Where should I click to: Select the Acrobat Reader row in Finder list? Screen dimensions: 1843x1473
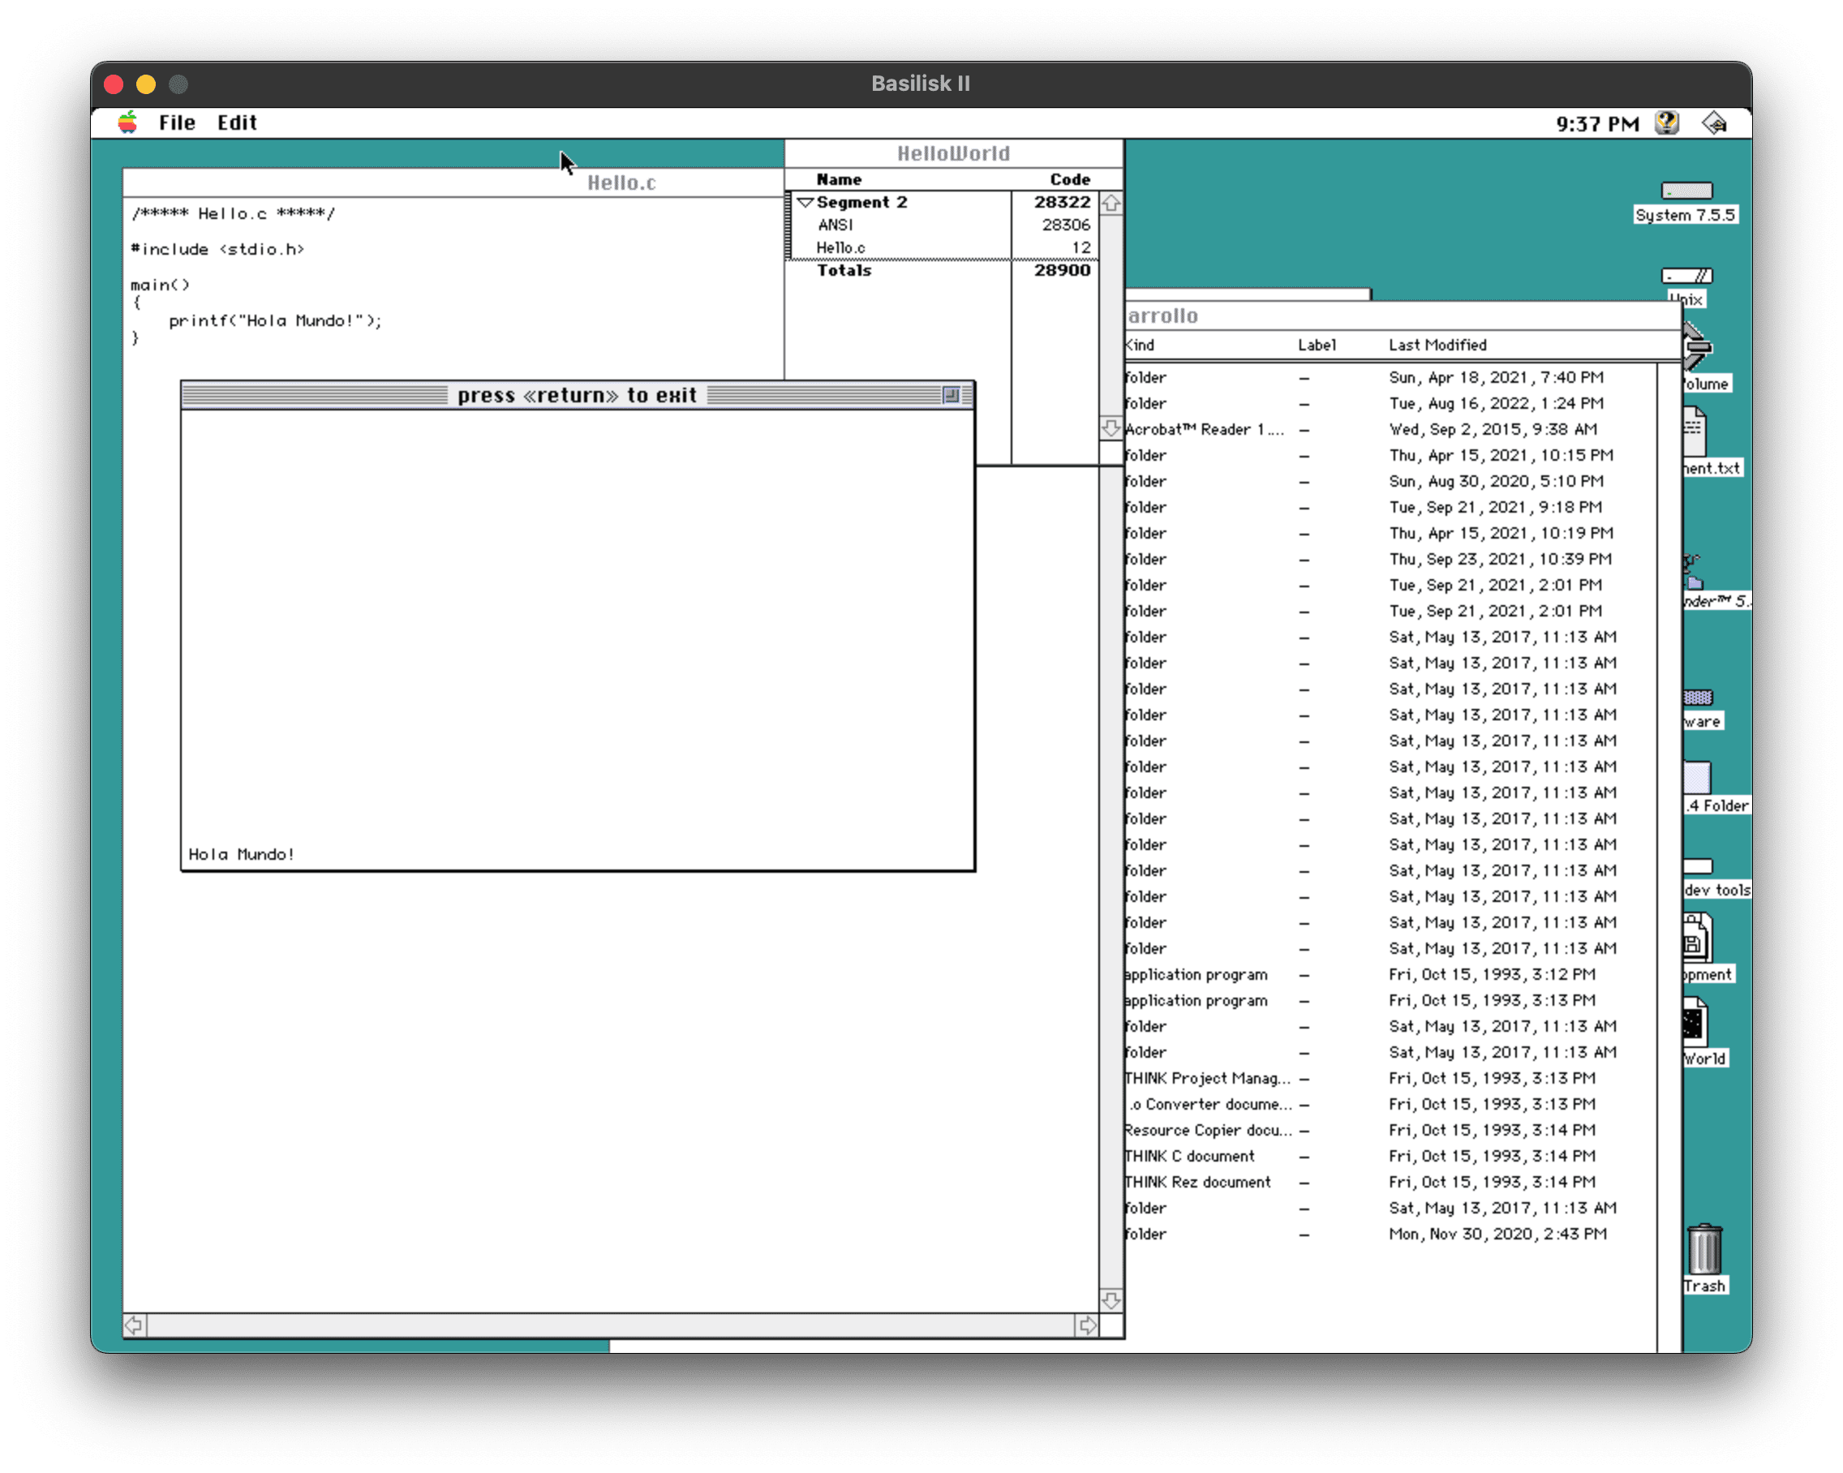tap(1391, 429)
